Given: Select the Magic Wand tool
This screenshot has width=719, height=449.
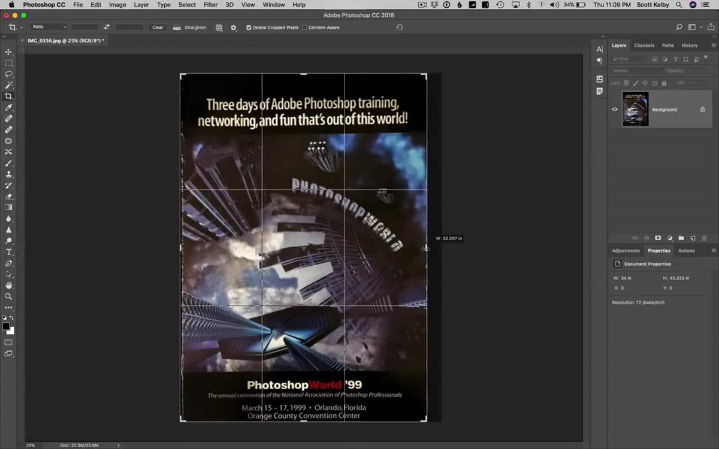Looking at the screenshot, I should click(8, 86).
